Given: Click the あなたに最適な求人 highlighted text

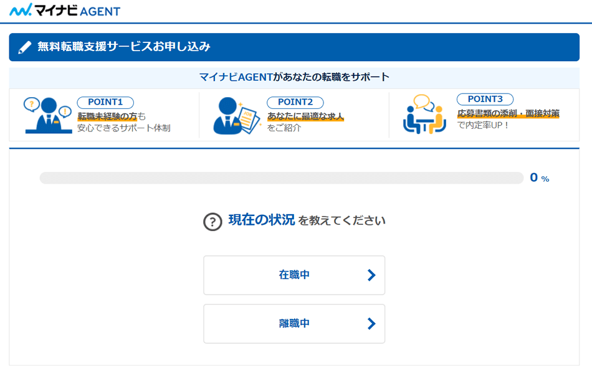Looking at the screenshot, I should [305, 116].
